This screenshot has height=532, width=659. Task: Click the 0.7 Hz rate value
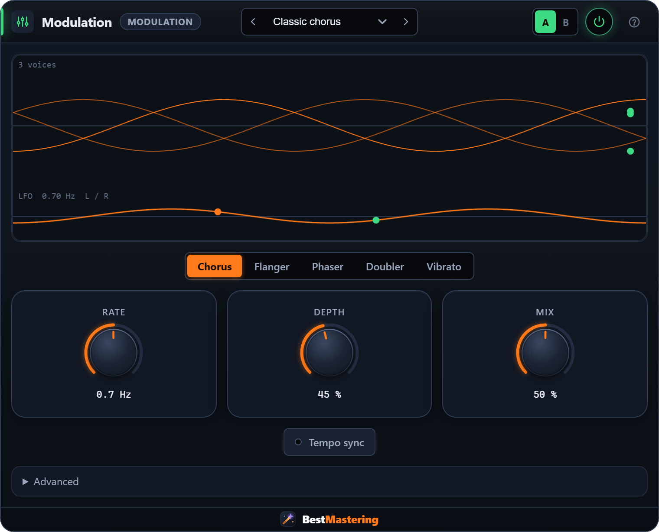pos(114,394)
